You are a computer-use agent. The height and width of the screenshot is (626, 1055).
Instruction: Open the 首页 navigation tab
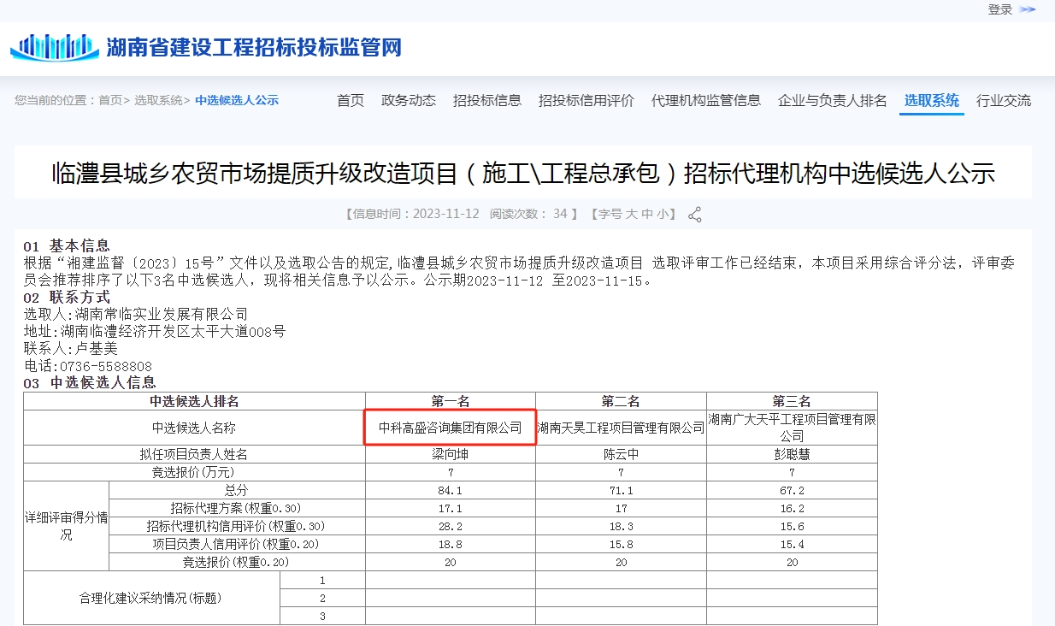click(351, 101)
